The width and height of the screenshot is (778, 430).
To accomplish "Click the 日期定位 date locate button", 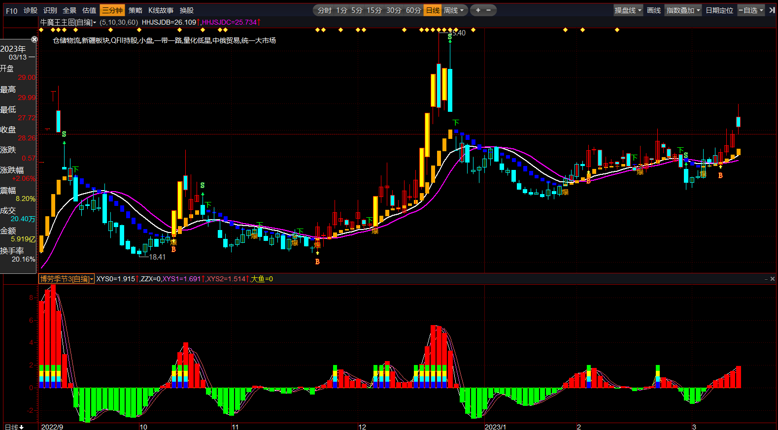I will tap(719, 10).
